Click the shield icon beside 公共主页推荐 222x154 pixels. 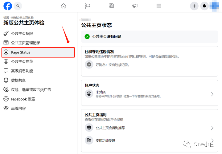[6, 61]
